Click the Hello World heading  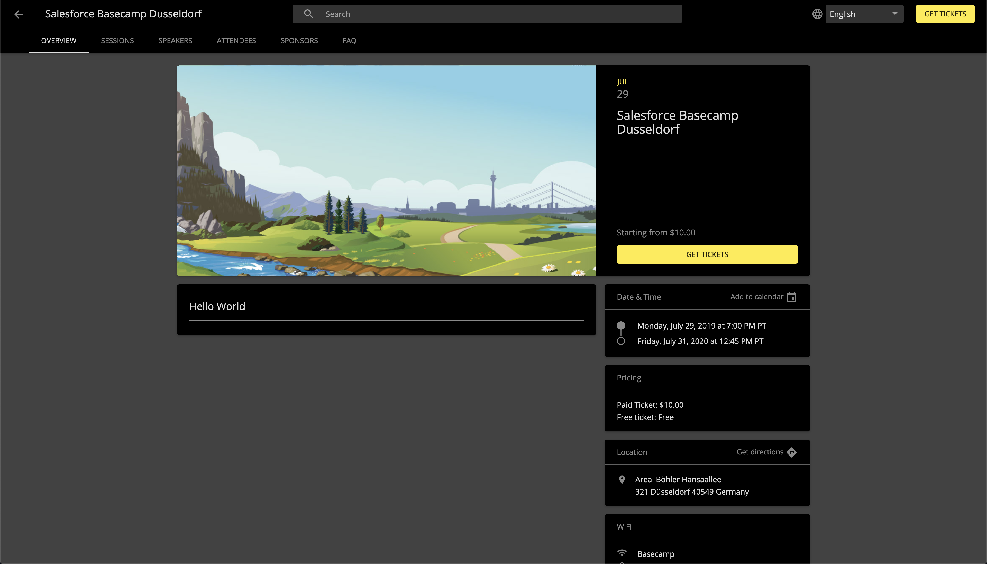(x=217, y=306)
